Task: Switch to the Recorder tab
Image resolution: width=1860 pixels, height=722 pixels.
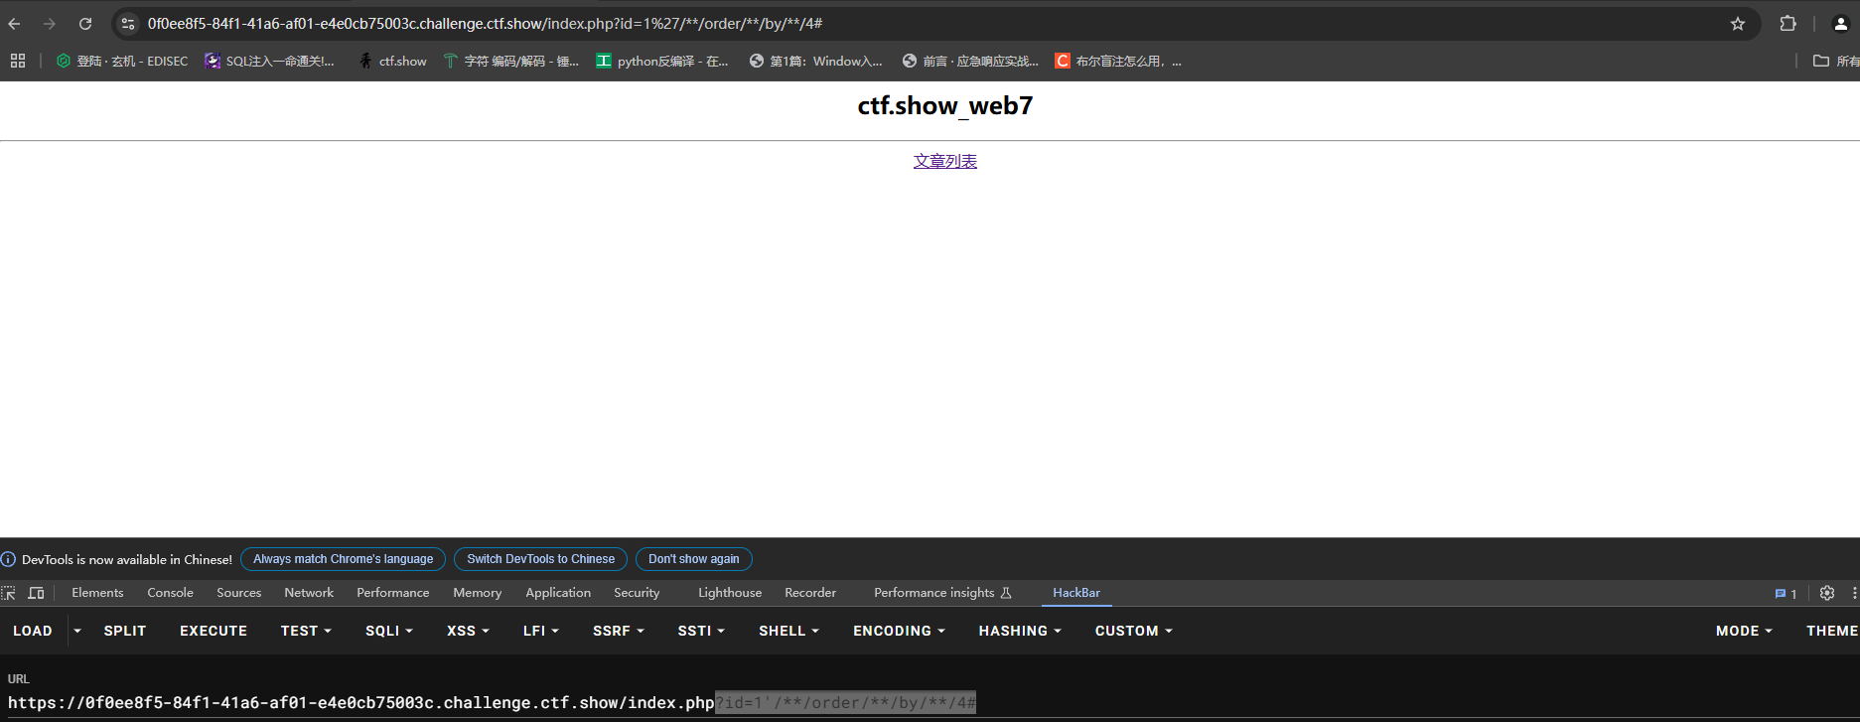Action: click(810, 593)
